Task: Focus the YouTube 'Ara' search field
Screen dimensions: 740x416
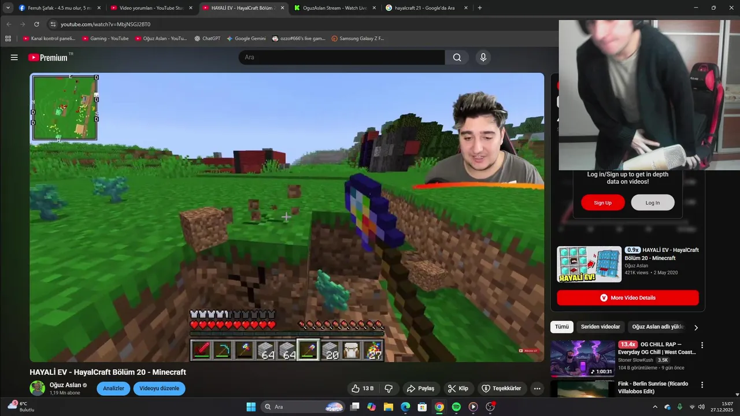Action: pyautogui.click(x=342, y=57)
